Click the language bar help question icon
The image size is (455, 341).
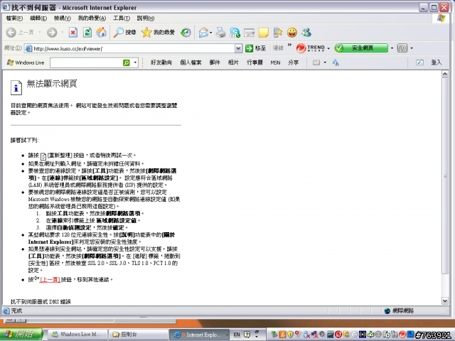pos(247,335)
